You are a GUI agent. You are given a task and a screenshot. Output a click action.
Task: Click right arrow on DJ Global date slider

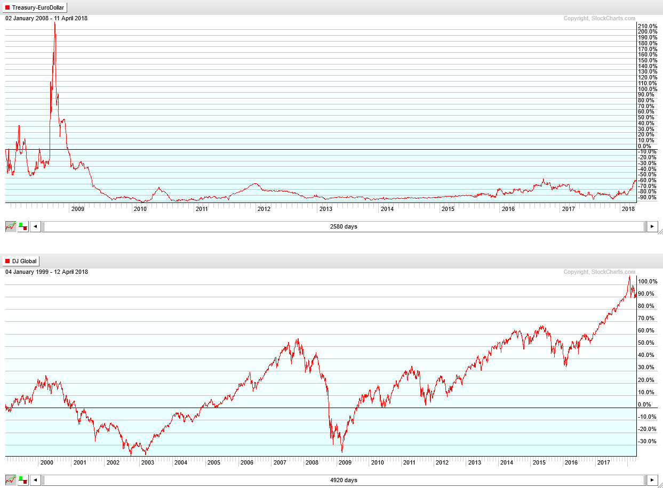pyautogui.click(x=652, y=480)
